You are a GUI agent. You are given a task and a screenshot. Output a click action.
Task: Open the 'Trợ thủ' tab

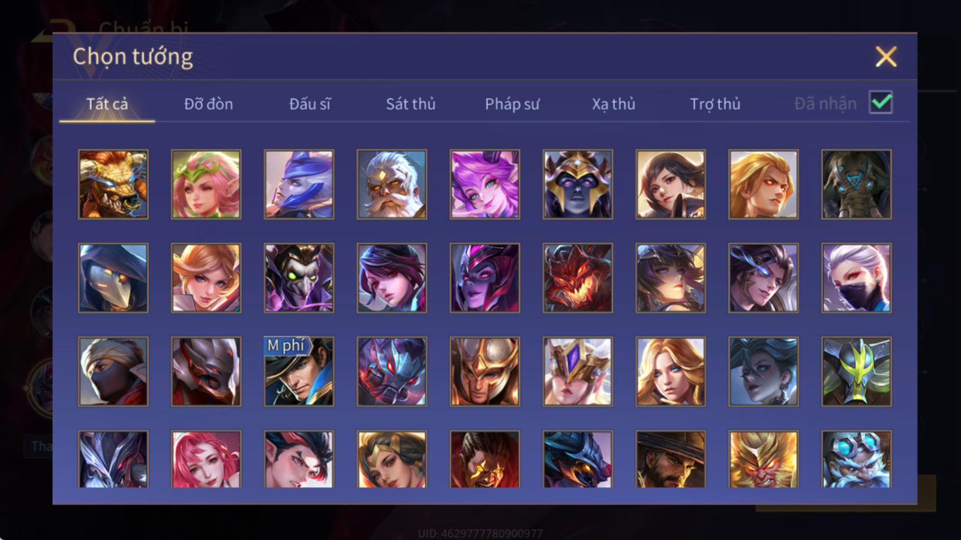coord(715,104)
